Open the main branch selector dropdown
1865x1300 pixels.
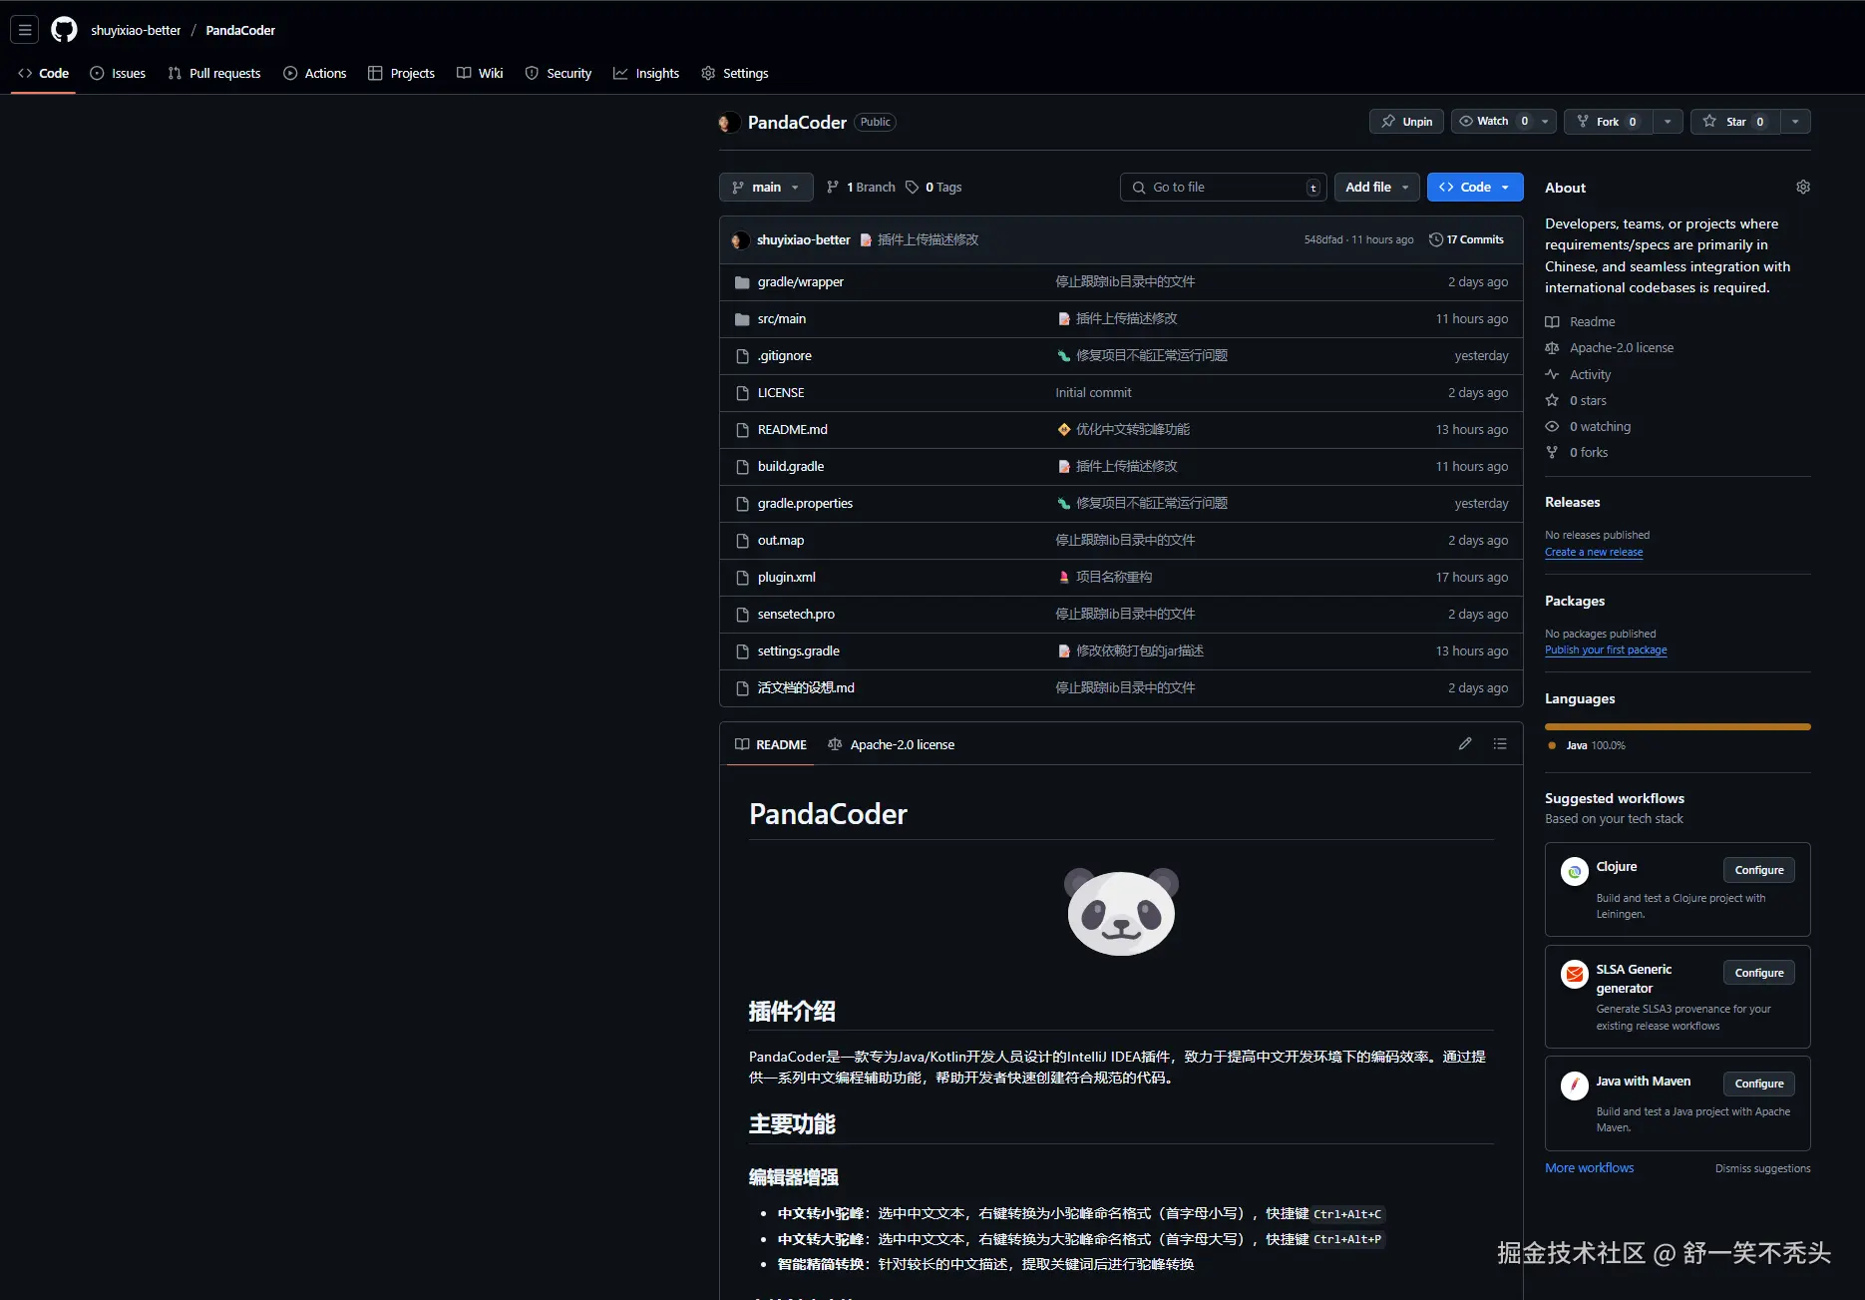(766, 188)
